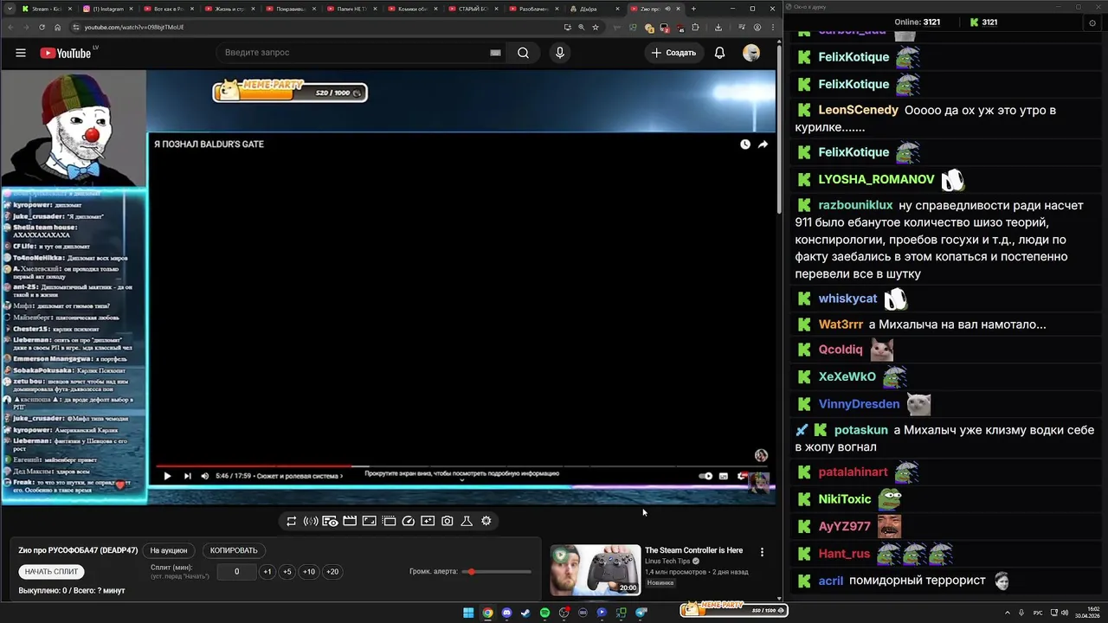Image resolution: width=1108 pixels, height=623 pixels.
Task: Click the split minutes input field
Action: click(236, 572)
